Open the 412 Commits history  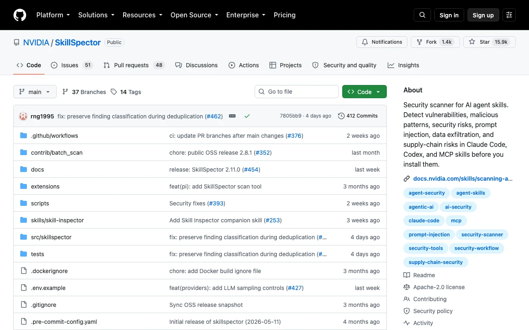[x=358, y=116]
